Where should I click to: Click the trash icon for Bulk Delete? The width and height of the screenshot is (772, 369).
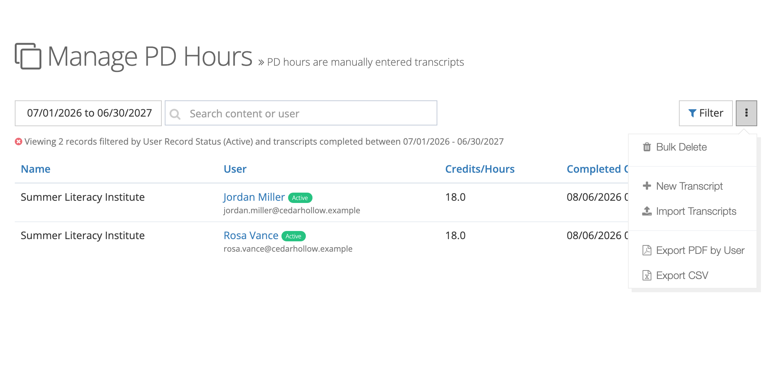click(x=647, y=147)
